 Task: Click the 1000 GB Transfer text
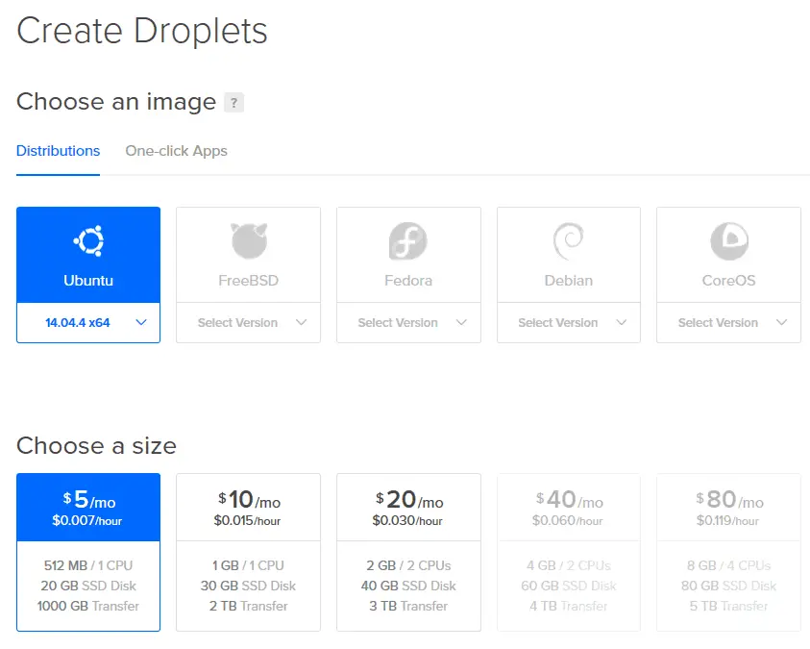tap(88, 606)
